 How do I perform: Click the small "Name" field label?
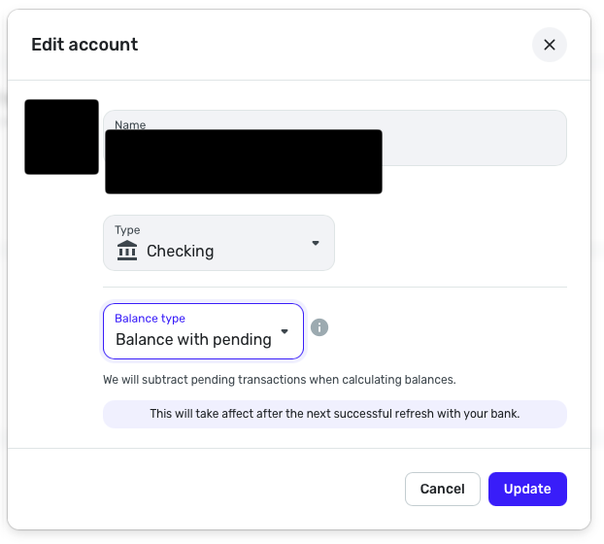click(x=130, y=124)
